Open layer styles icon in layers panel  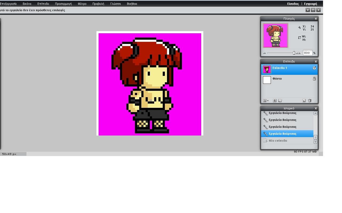pyautogui.click(x=280, y=101)
